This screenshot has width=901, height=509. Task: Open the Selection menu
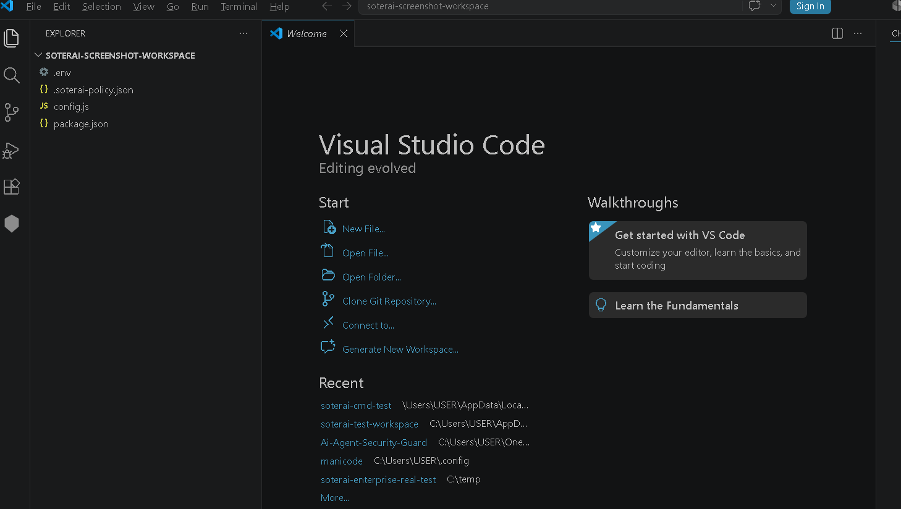tap(101, 6)
